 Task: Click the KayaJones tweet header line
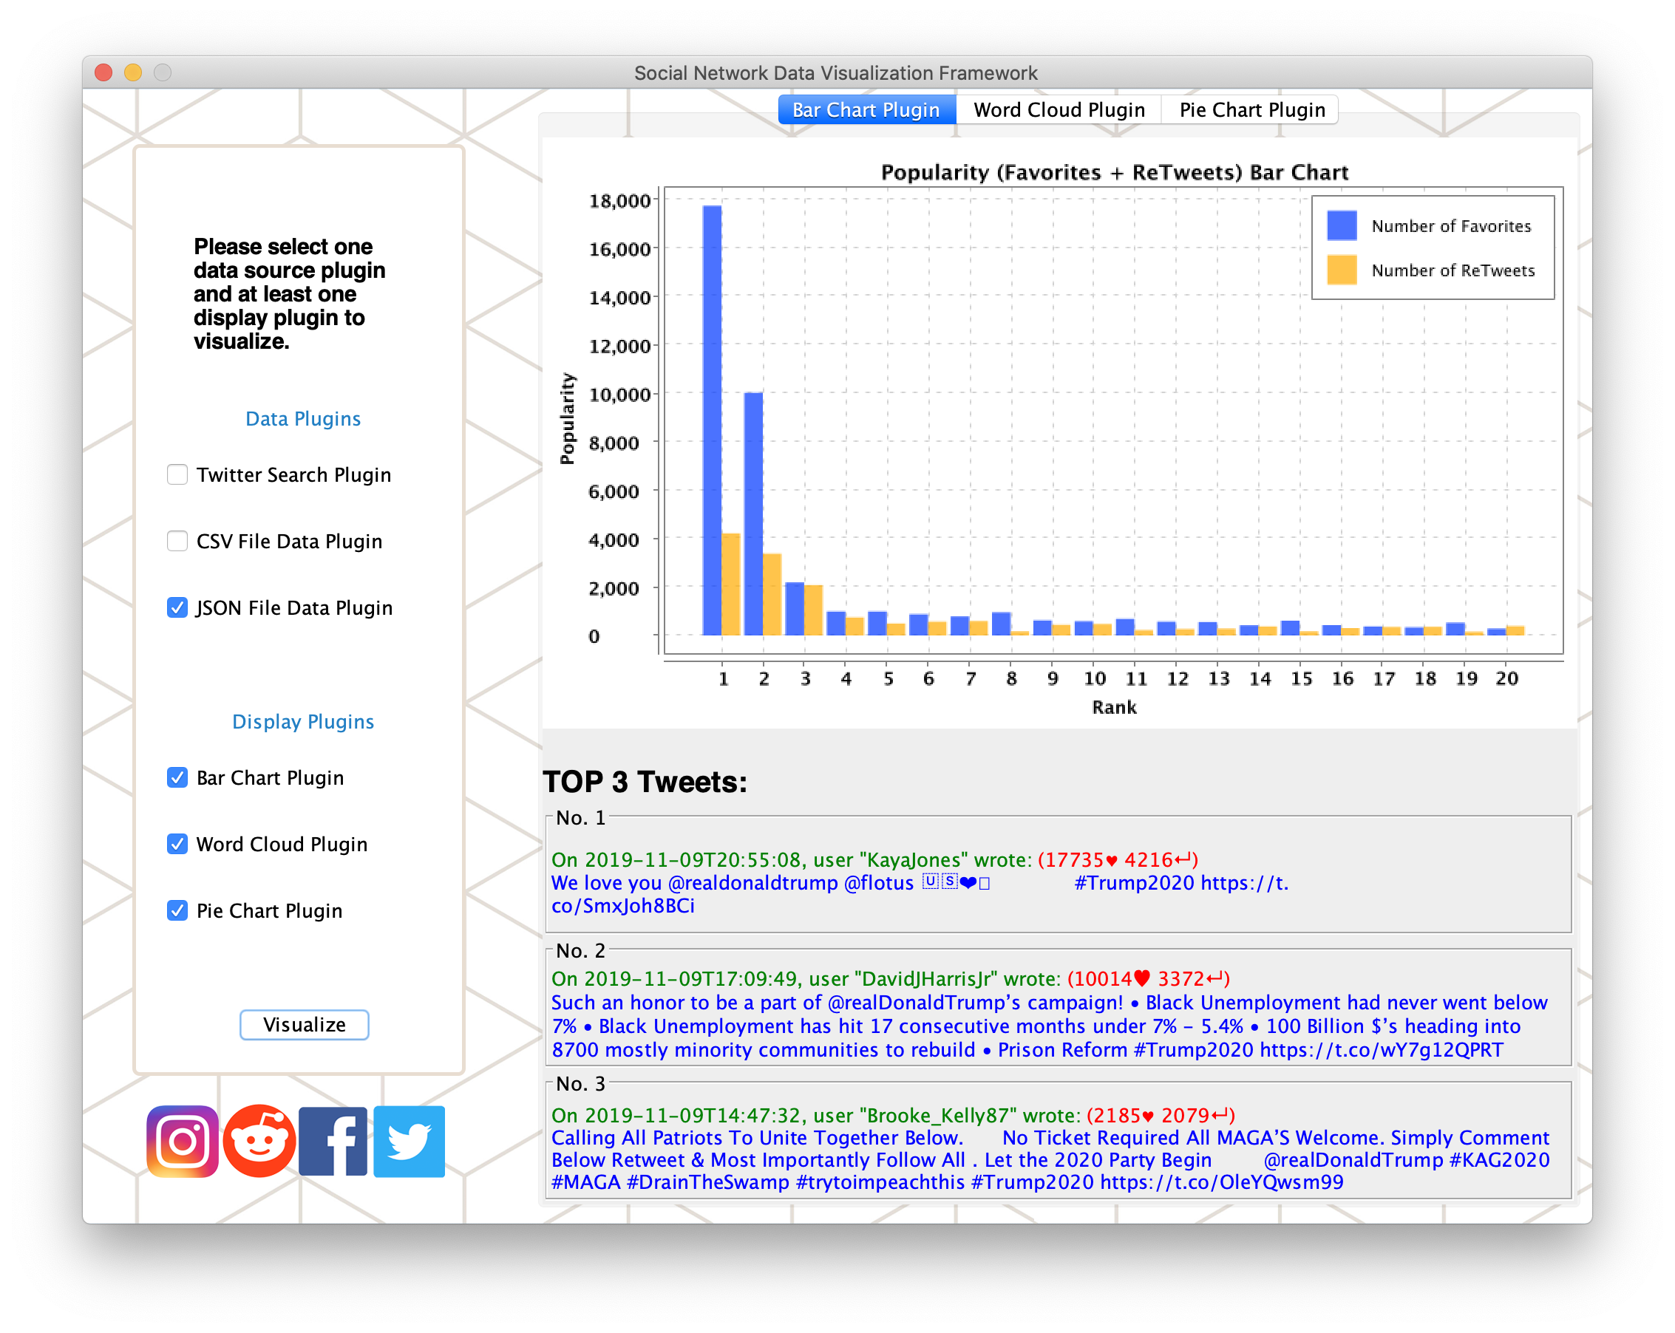click(x=874, y=860)
